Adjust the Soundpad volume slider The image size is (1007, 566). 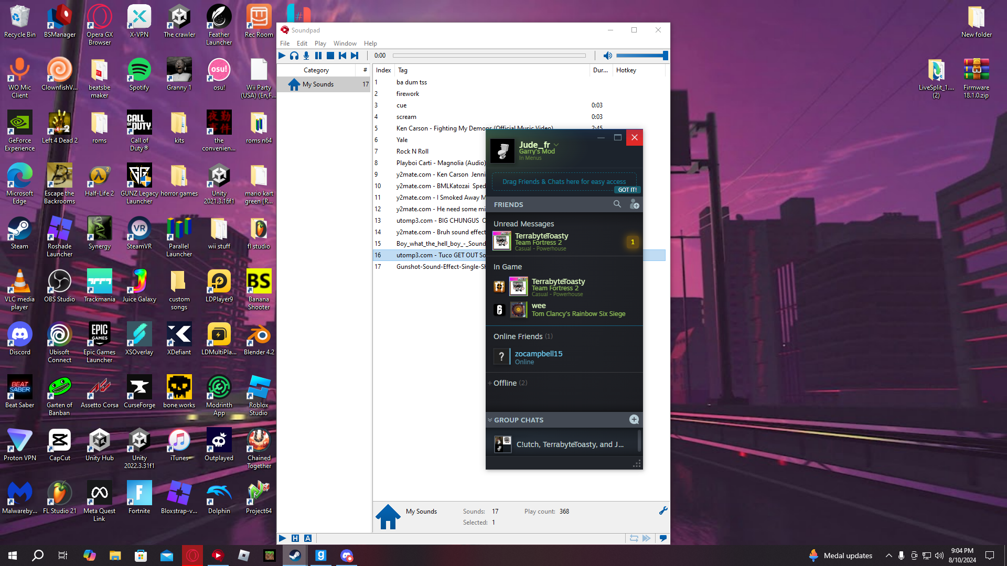click(x=641, y=56)
